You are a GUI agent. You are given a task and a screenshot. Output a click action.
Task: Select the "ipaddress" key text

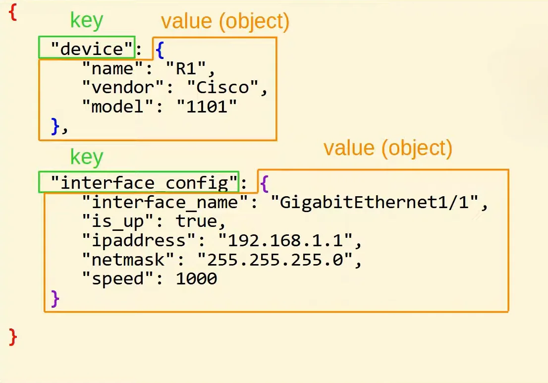139,240
